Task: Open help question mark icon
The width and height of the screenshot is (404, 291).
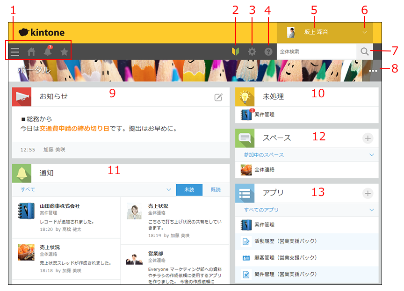Action: click(268, 52)
